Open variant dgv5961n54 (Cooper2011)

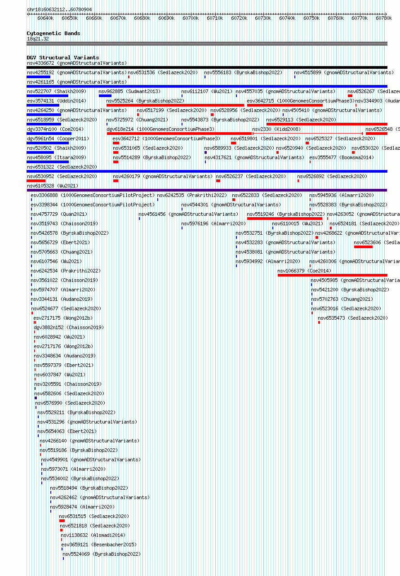pos(58,138)
